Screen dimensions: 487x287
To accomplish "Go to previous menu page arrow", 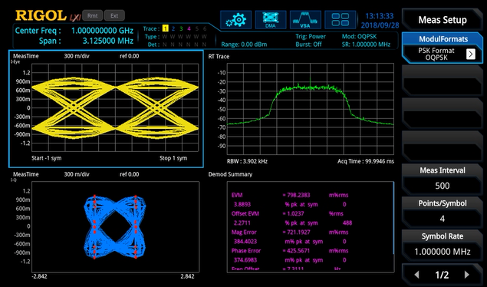I will pyautogui.click(x=416, y=275).
